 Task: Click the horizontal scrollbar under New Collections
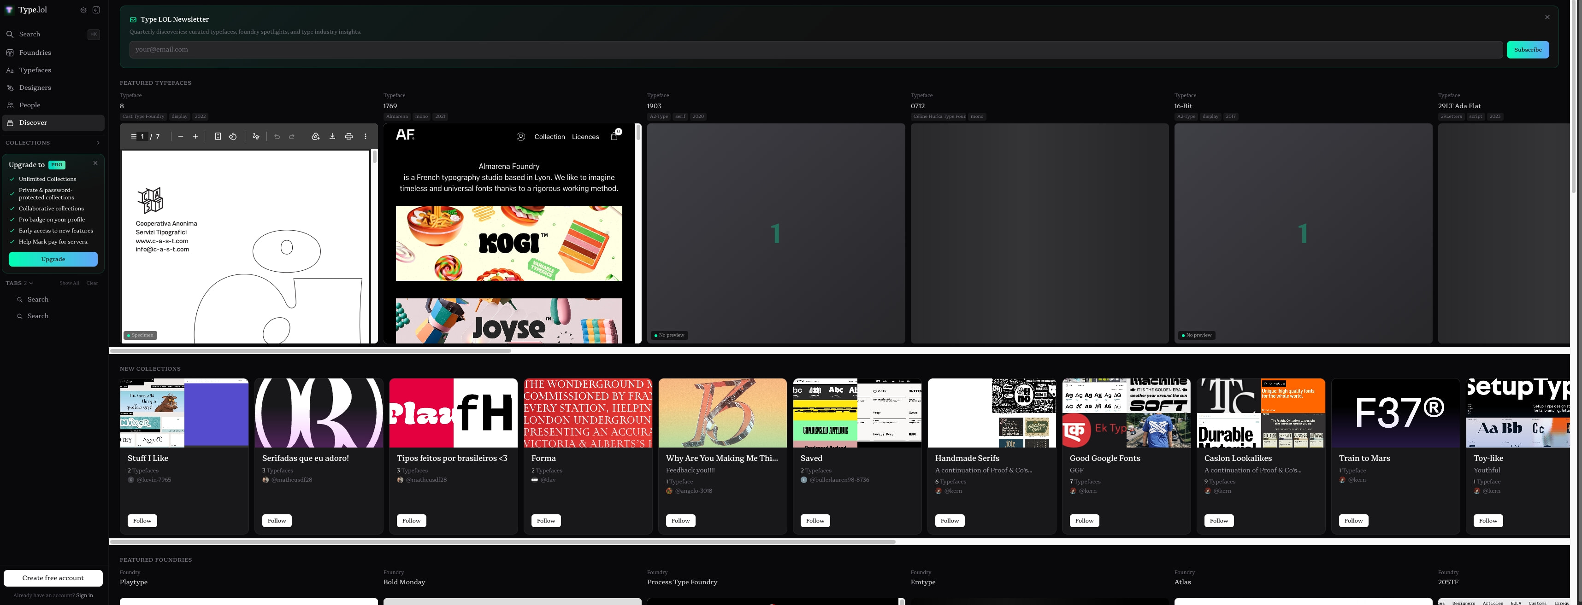click(502, 542)
